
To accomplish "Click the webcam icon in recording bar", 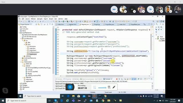I will [x=109, y=87].
